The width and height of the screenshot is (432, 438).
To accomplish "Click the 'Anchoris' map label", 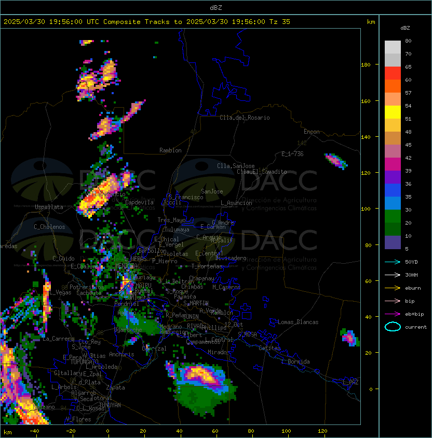I will pos(122,354).
